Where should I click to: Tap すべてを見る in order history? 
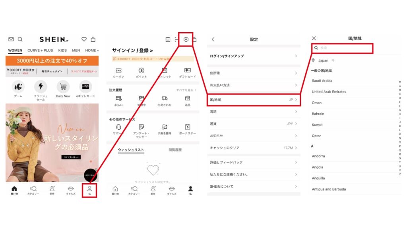186,90
